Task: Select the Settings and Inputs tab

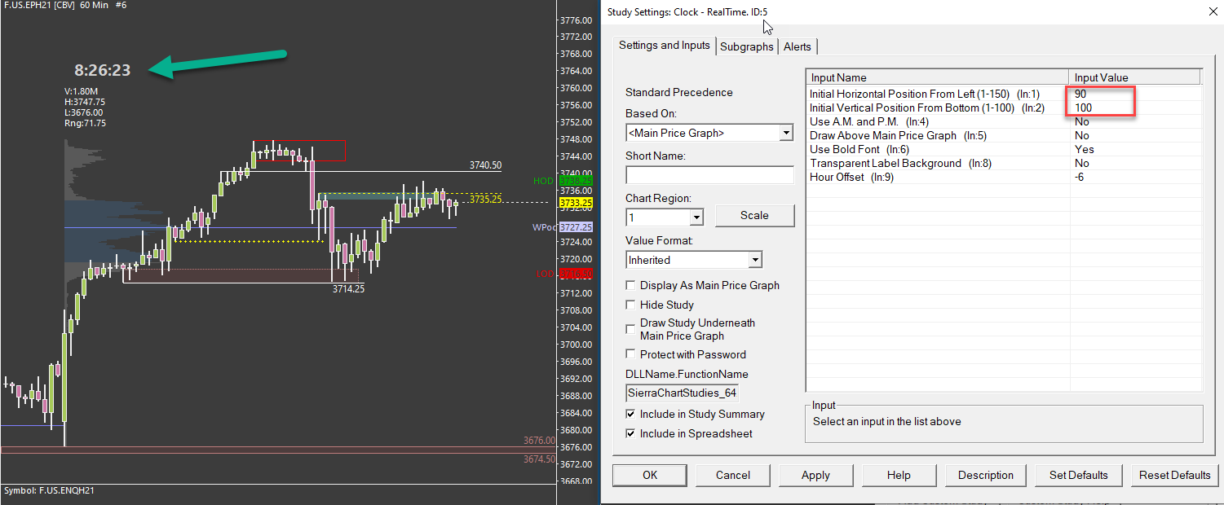Action: pos(665,45)
